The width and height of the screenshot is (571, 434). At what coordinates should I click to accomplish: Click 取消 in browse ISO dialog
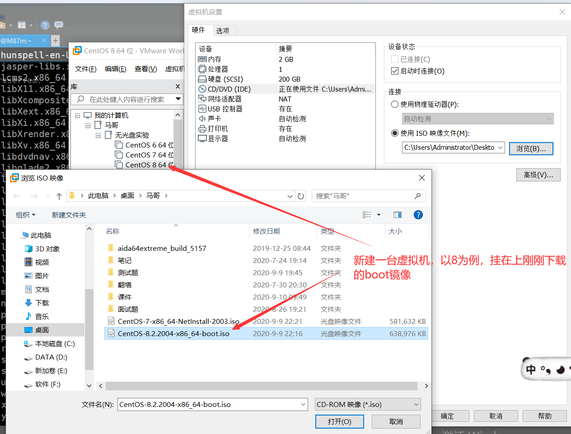[396, 421]
